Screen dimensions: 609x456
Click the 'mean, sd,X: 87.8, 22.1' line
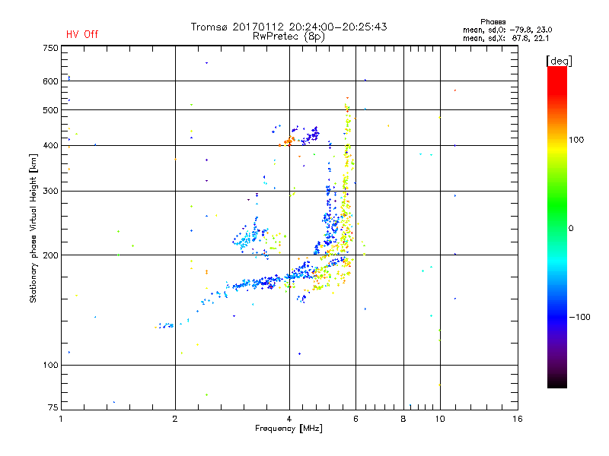click(x=505, y=39)
